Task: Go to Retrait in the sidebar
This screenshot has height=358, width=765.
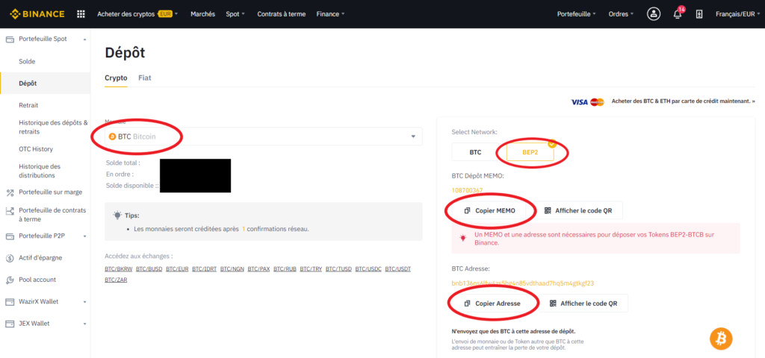Action: click(x=28, y=105)
